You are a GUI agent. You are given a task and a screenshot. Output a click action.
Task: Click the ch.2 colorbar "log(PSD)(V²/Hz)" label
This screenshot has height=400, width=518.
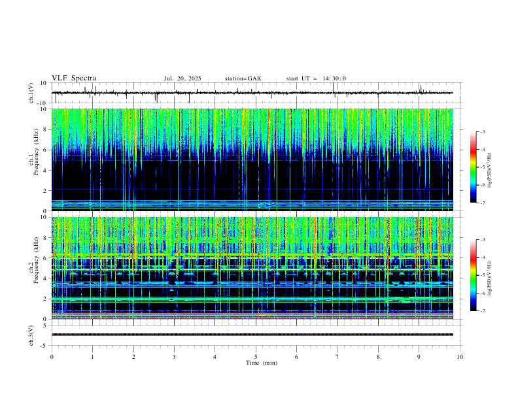coord(489,278)
